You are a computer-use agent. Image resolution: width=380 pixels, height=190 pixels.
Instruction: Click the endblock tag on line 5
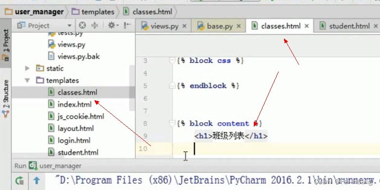[208, 86]
